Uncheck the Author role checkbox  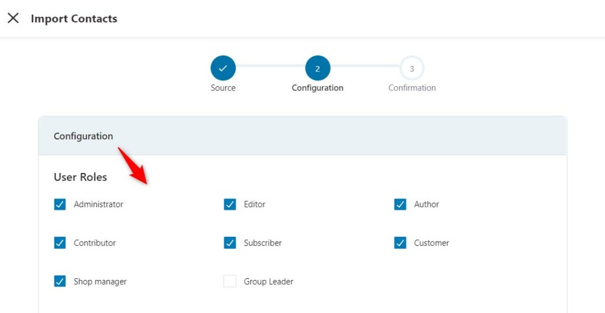pyautogui.click(x=400, y=204)
